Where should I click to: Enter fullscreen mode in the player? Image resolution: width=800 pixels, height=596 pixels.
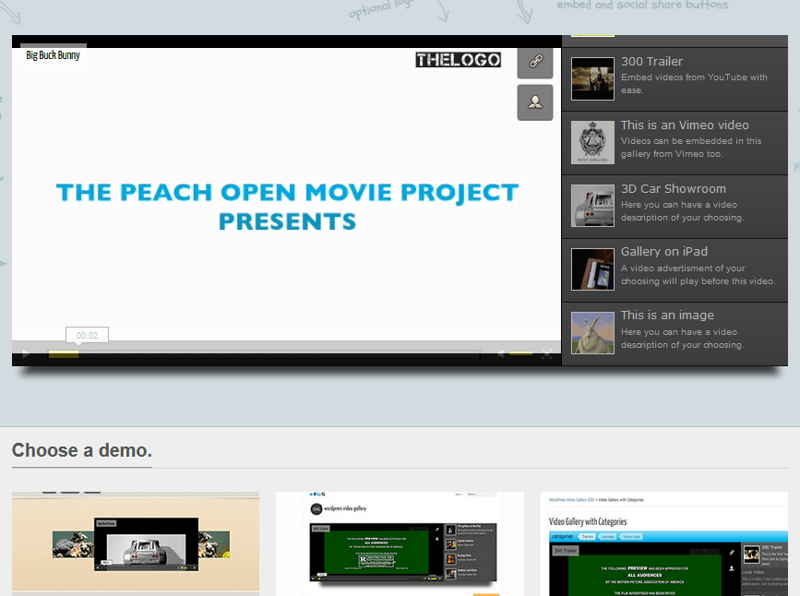tap(547, 353)
